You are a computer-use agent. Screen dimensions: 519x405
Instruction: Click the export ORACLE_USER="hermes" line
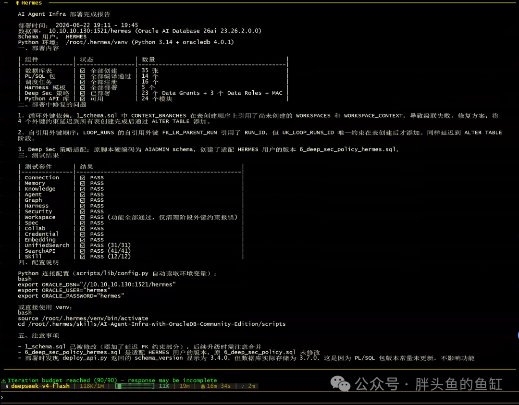tap(64, 290)
